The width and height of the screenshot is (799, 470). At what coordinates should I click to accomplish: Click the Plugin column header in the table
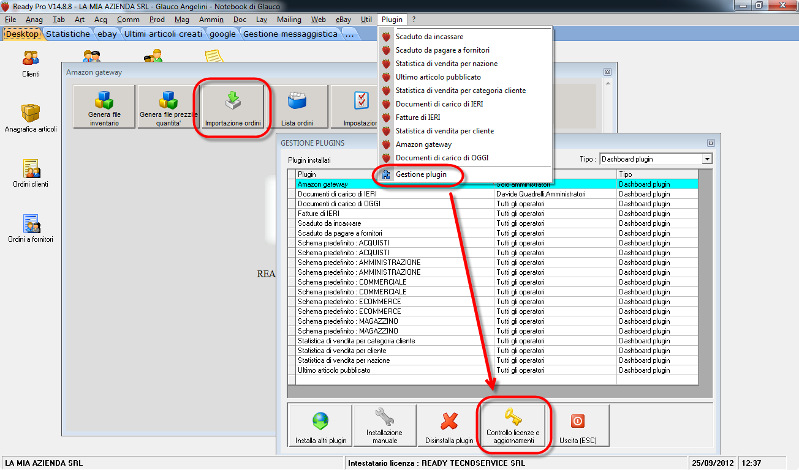coord(395,174)
